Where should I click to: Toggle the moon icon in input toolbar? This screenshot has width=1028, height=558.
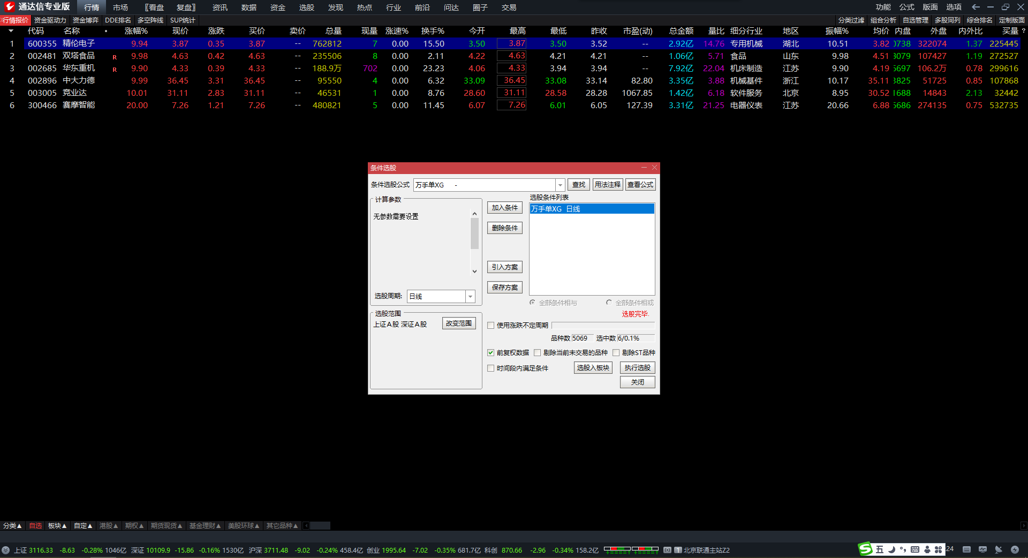891,549
